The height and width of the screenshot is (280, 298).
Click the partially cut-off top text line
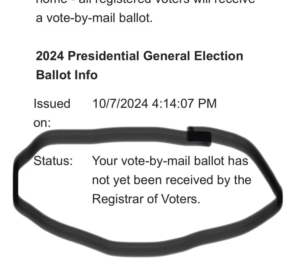[145, 2]
